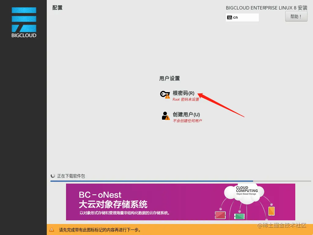Click the BC-oNest banner image
Screen dimensions: 313x235
click(x=180, y=202)
